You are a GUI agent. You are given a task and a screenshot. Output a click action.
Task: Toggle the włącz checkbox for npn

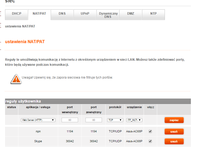150,132
